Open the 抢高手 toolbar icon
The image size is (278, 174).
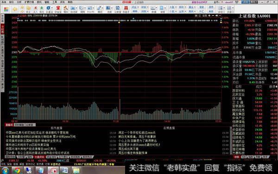(126, 9)
